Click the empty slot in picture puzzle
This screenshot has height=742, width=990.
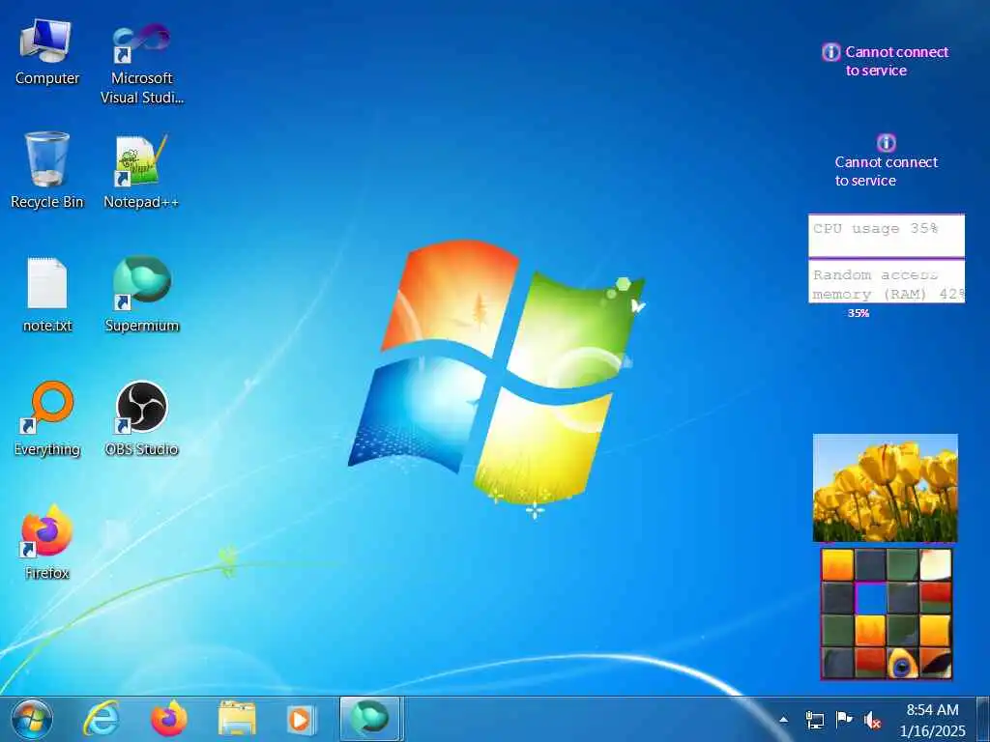point(870,598)
